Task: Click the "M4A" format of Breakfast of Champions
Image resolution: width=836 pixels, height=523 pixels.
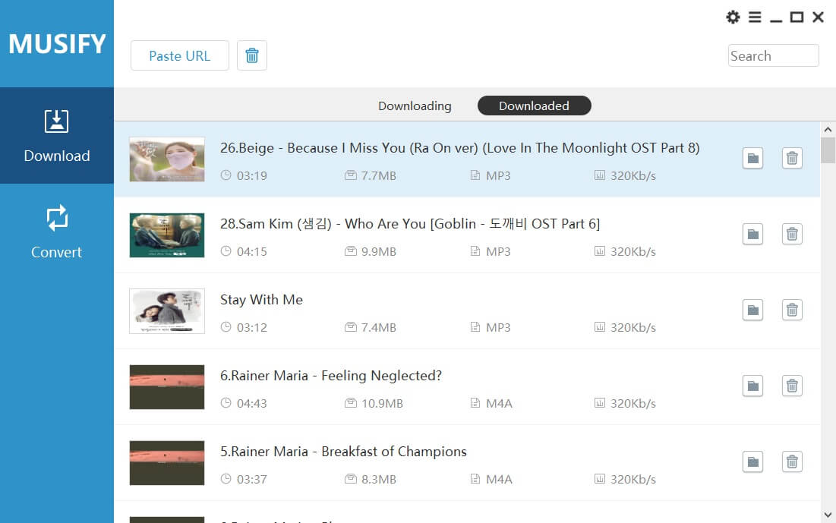Action: (499, 479)
